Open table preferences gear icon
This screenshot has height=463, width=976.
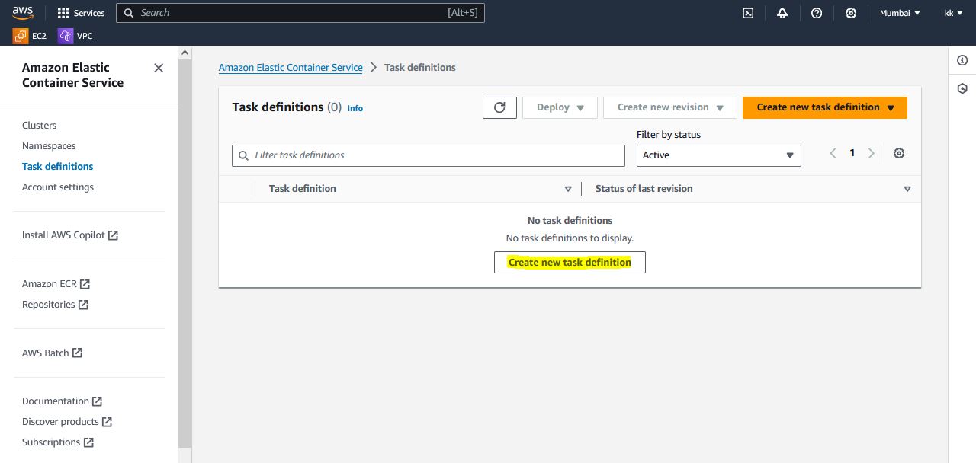click(x=899, y=154)
